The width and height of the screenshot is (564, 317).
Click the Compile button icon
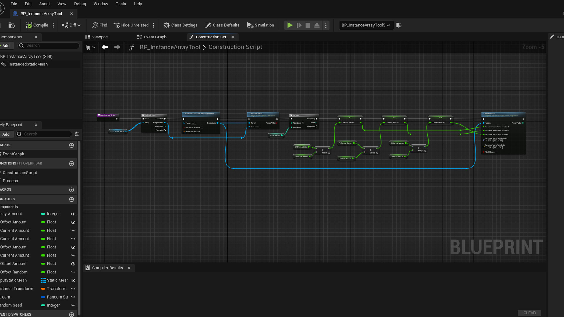[x=29, y=26]
